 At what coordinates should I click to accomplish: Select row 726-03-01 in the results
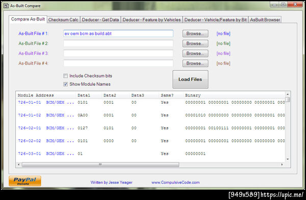click(x=150, y=154)
